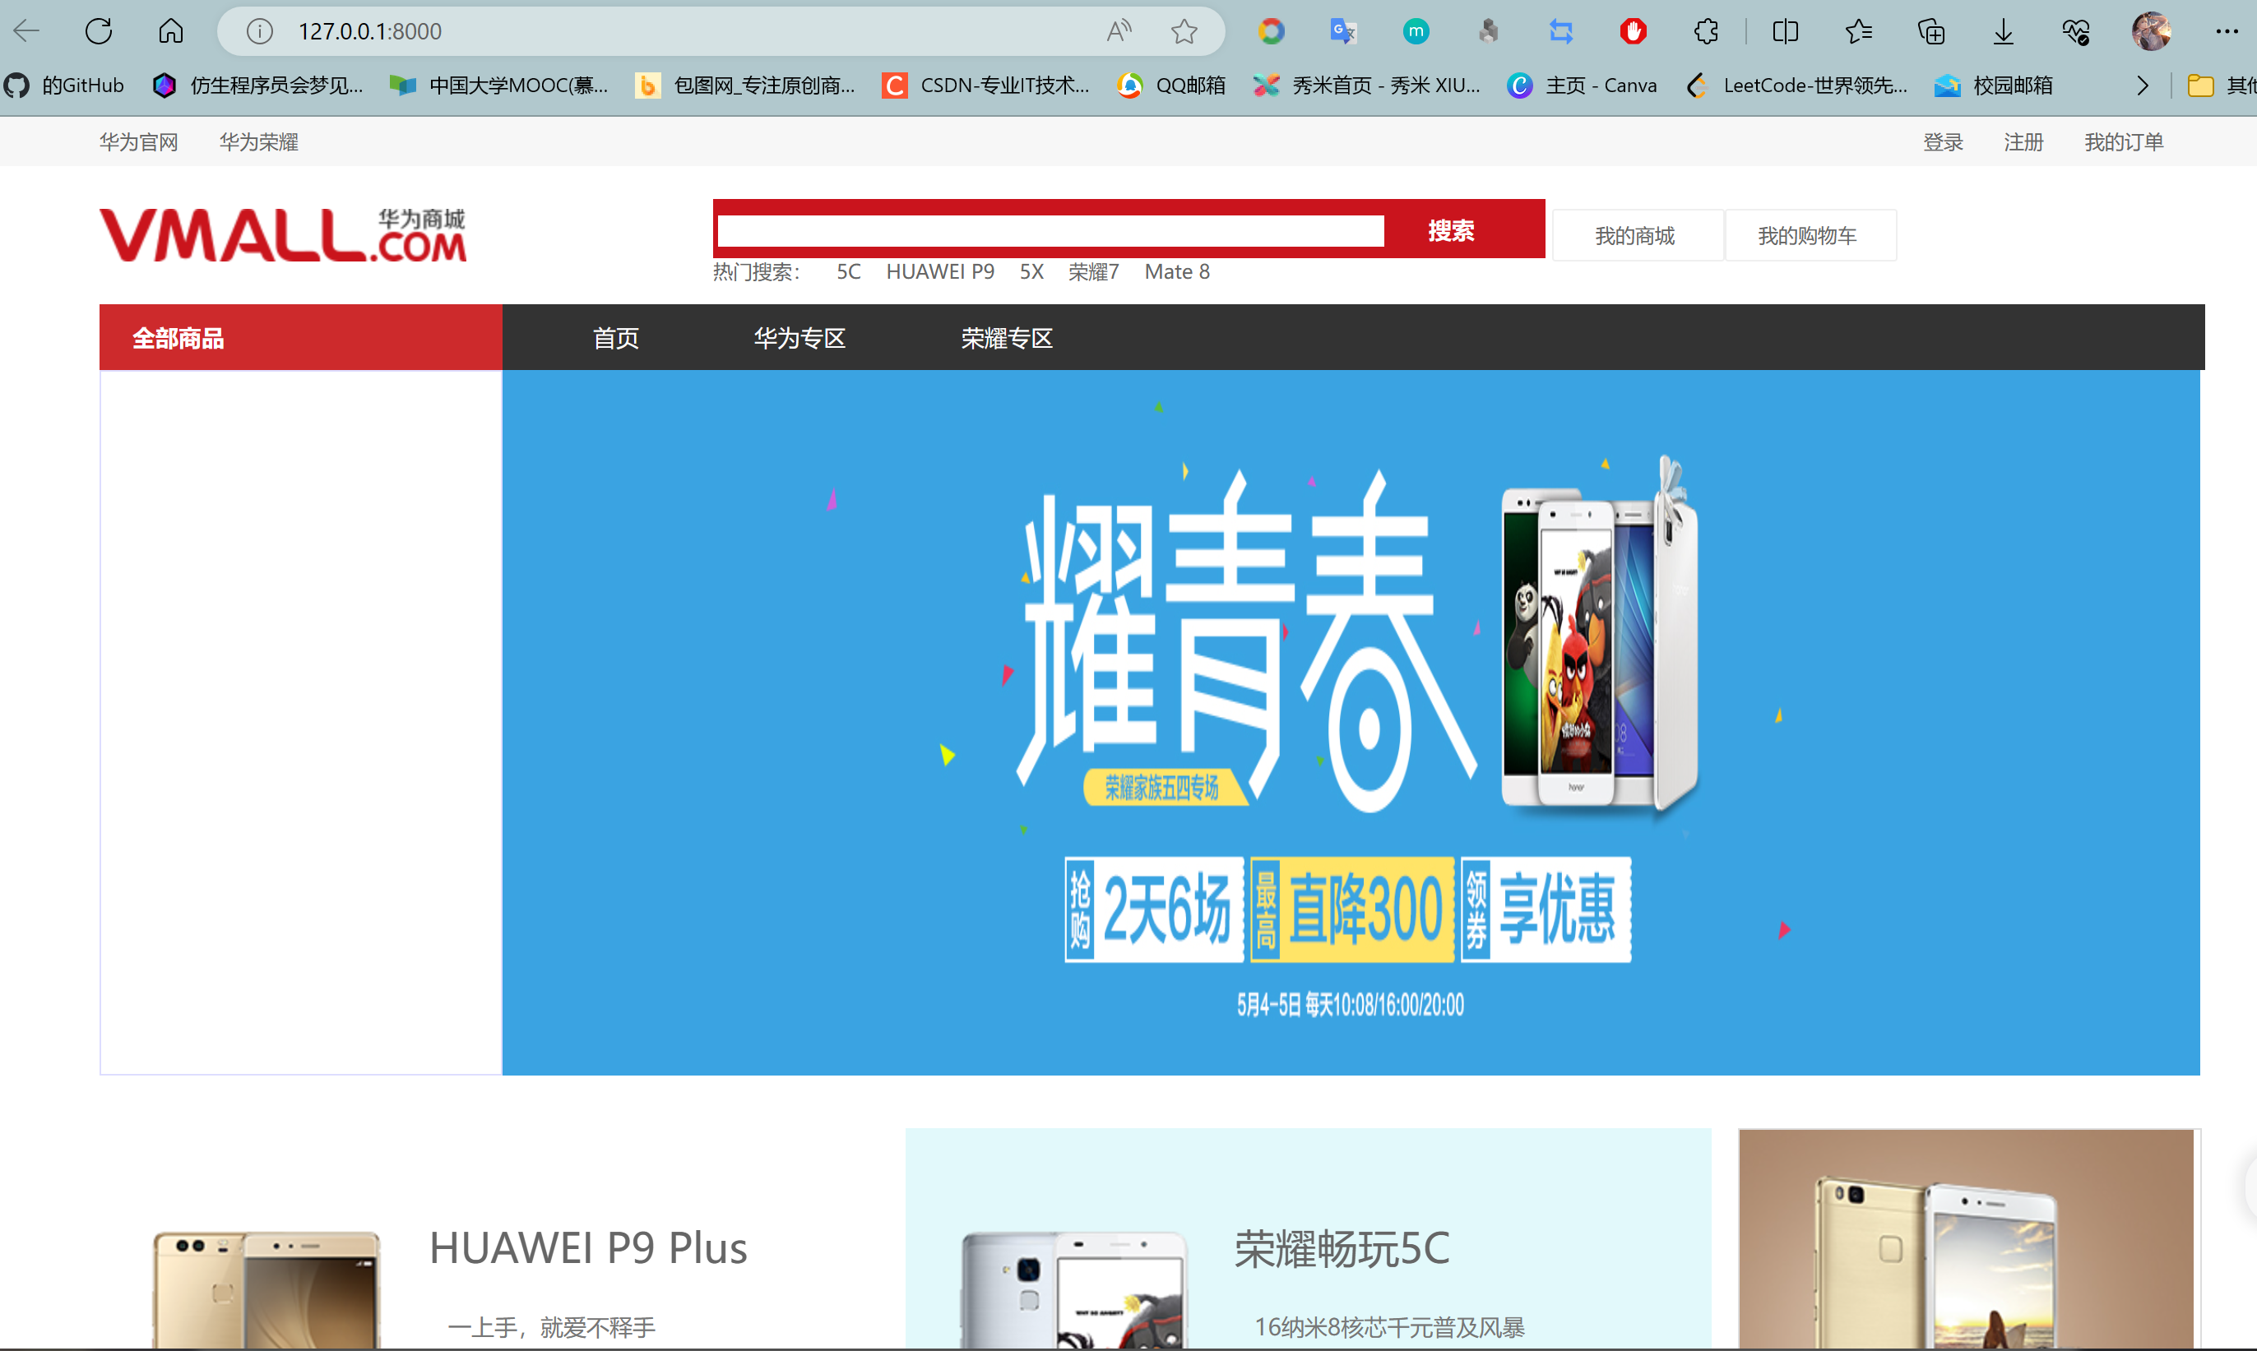Viewport: 2257px width, 1351px height.
Task: Click the red 搜索 button
Action: 1450,230
